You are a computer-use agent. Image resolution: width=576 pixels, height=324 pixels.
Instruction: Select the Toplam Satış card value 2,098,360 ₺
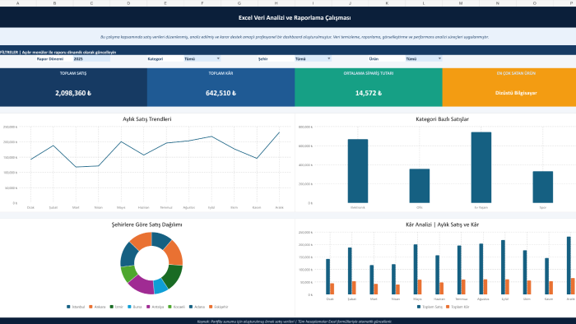tap(73, 93)
